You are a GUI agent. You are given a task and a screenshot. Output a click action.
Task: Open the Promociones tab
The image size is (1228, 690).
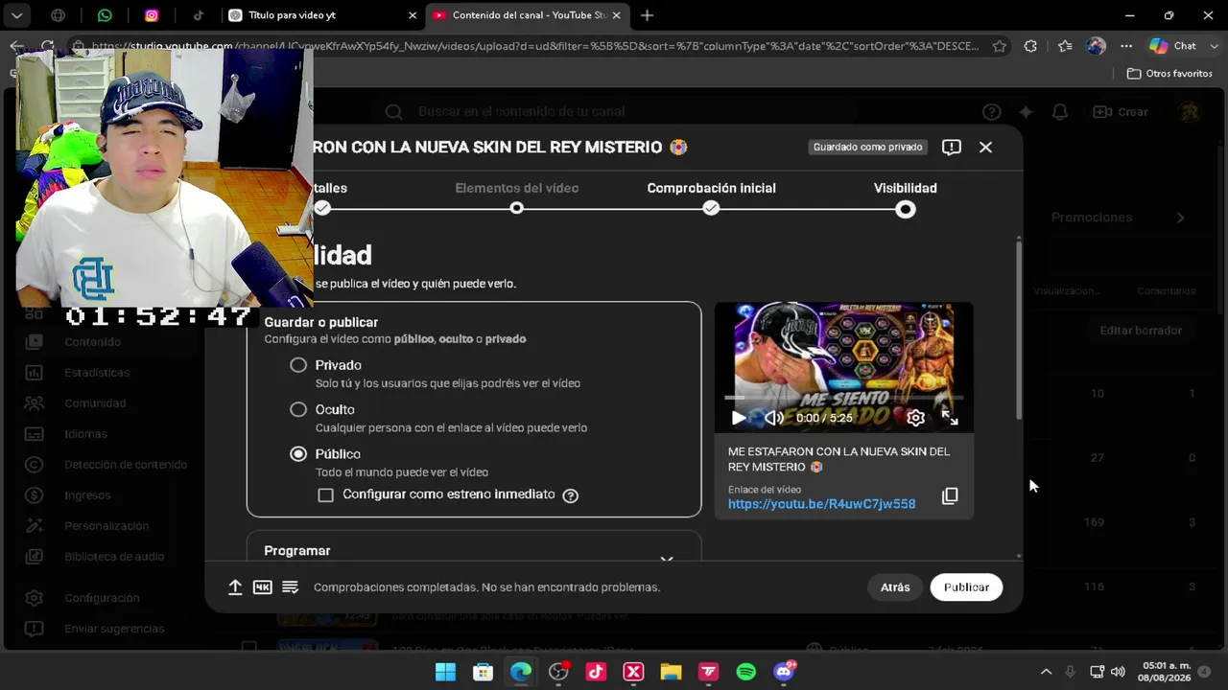[1092, 218]
